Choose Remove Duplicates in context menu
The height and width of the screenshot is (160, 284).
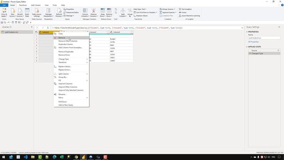[71, 52]
